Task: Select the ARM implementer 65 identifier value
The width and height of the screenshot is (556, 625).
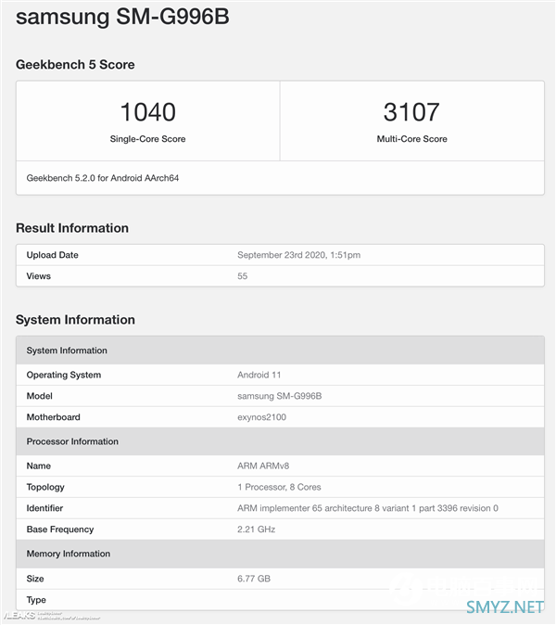Action: tap(368, 508)
